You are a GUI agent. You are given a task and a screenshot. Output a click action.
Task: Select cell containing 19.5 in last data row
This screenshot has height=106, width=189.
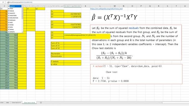13,88
